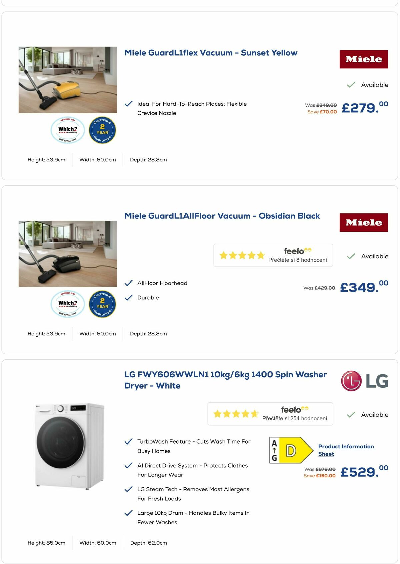Open the Product Information Sheet link

[346, 450]
